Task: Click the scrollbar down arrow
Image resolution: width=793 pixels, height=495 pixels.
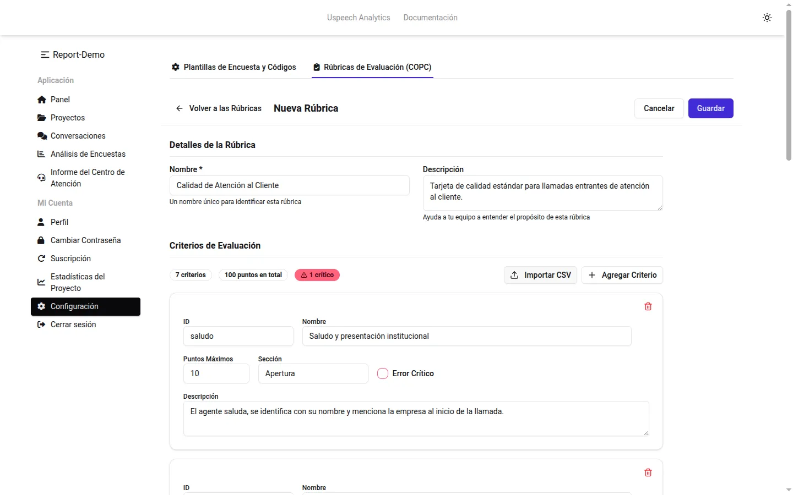Action: (789, 490)
